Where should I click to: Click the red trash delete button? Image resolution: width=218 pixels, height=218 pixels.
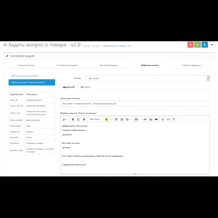click(x=190, y=45)
